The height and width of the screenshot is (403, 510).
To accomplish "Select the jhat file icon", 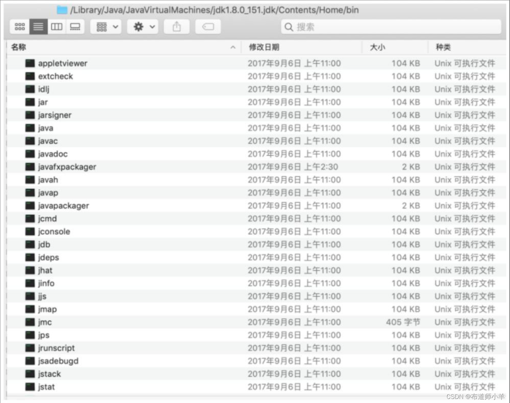I will point(30,270).
